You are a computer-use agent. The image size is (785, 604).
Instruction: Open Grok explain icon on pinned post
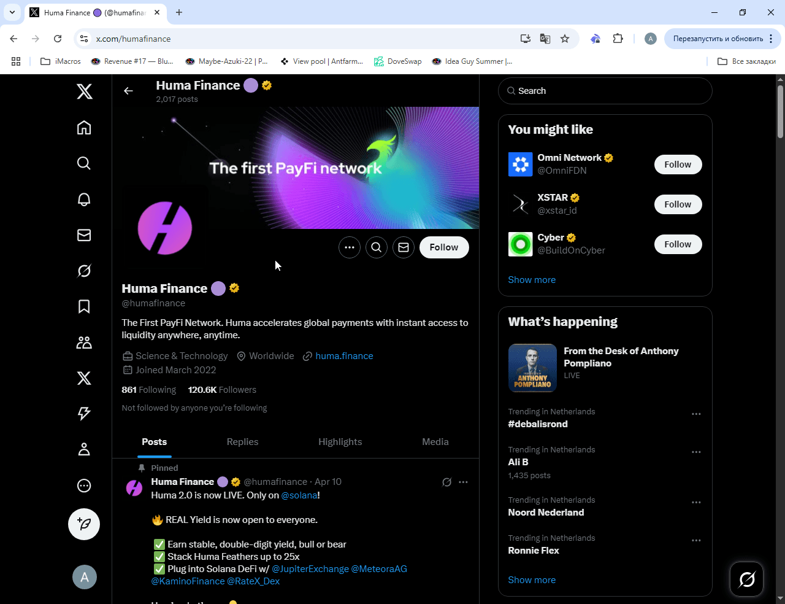[447, 482]
